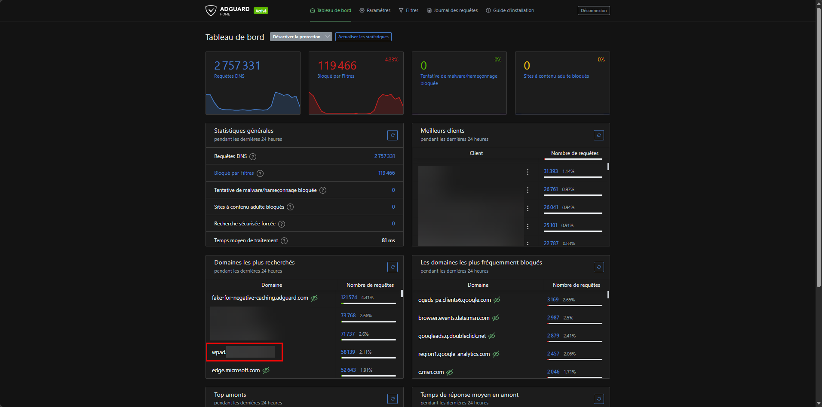Show help for malware/hameçonnage bloquée statistic
822x407 pixels.
click(323, 190)
